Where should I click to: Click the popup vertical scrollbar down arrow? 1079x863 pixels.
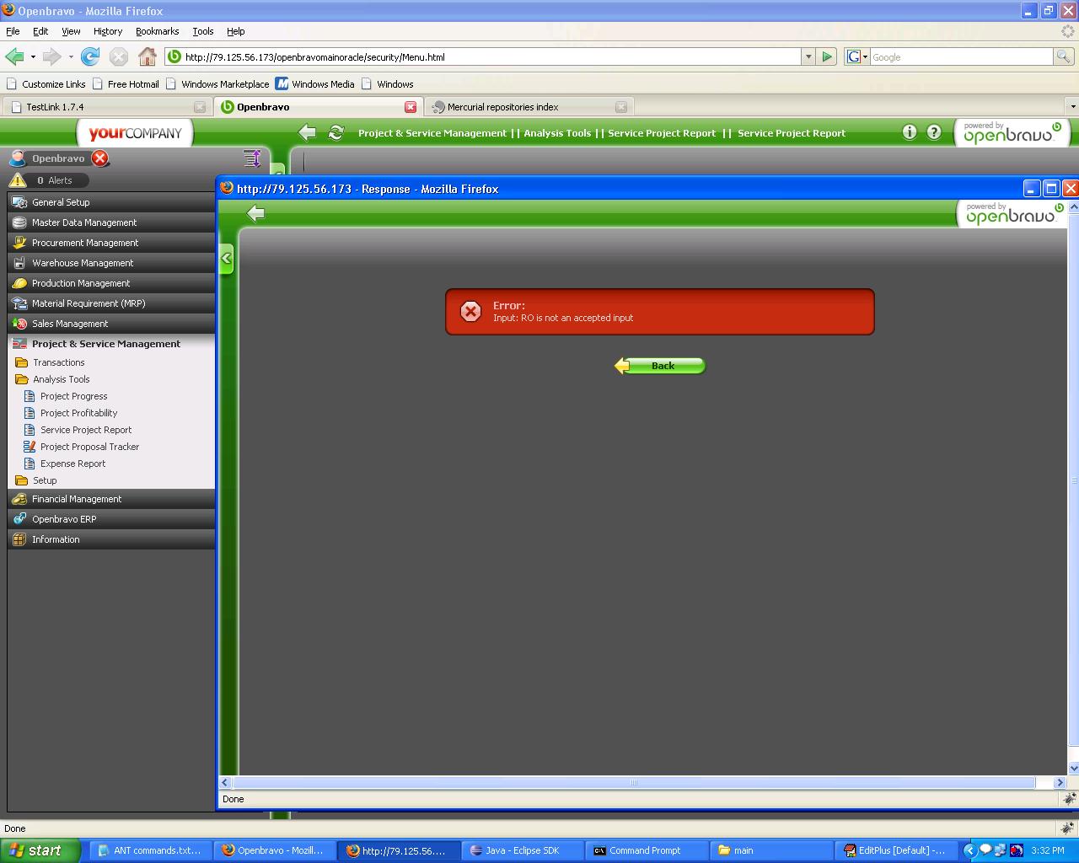(1073, 769)
